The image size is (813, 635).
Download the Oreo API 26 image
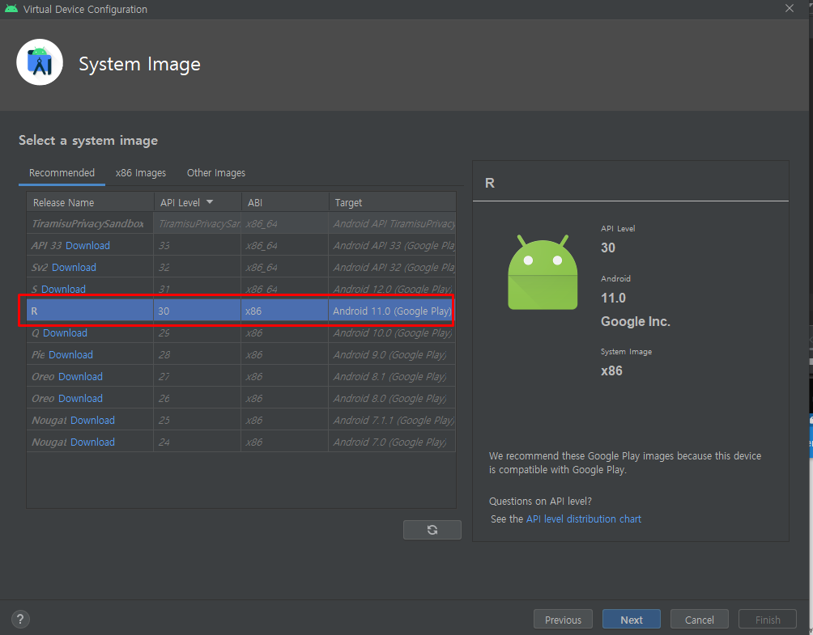[x=80, y=398]
